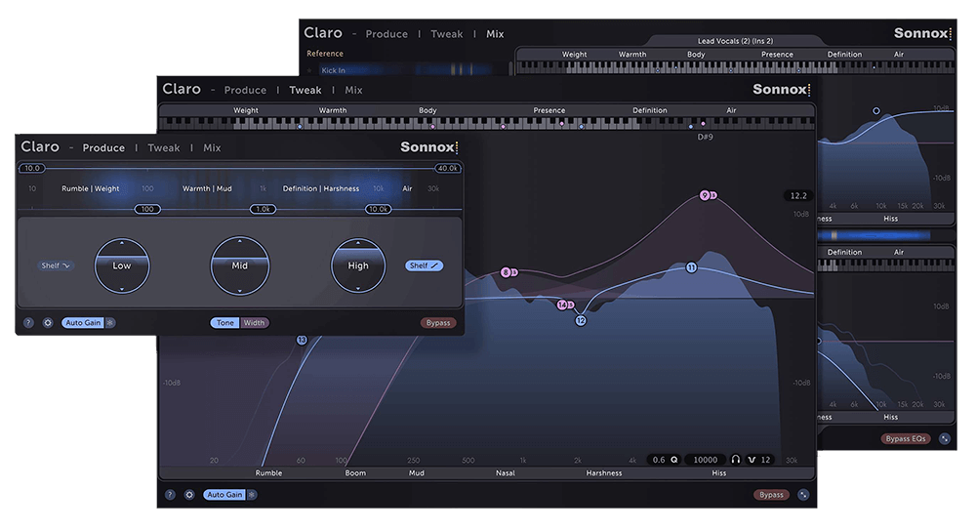Viewport: 976px width, 530px height.
Task: Click the High band gain knob
Action: coord(358,265)
